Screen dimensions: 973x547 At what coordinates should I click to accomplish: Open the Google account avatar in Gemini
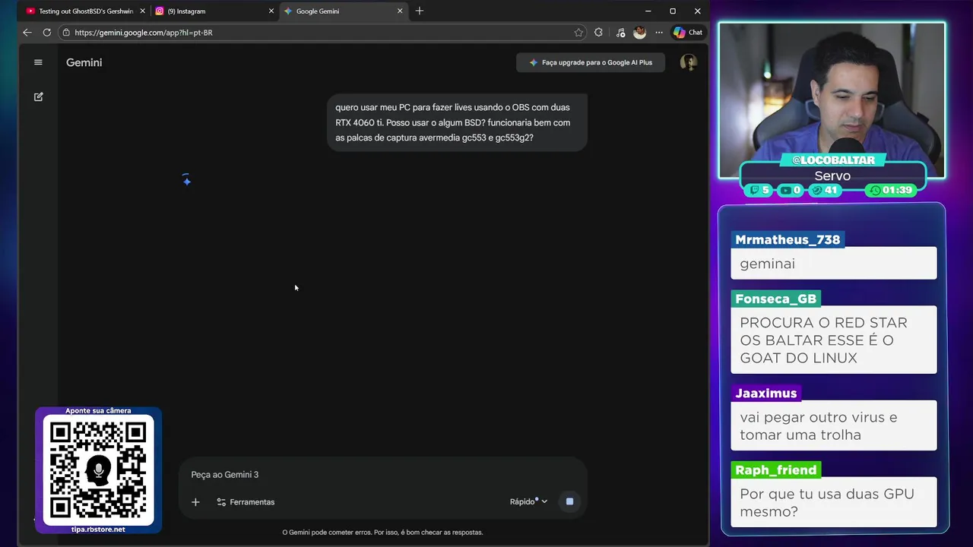point(689,62)
